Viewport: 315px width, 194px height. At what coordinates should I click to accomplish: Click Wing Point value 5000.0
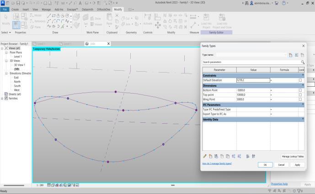click(x=253, y=100)
